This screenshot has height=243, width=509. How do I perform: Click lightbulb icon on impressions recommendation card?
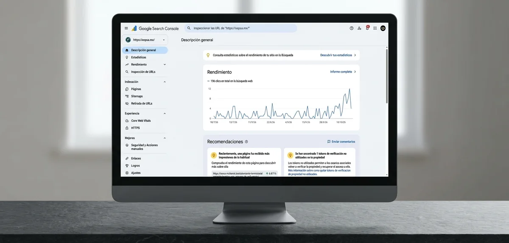[x=214, y=156]
